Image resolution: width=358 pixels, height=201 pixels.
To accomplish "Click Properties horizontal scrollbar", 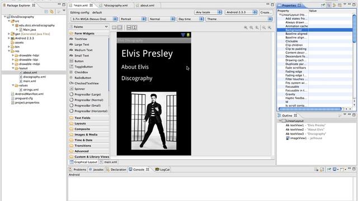I will [x=310, y=109].
